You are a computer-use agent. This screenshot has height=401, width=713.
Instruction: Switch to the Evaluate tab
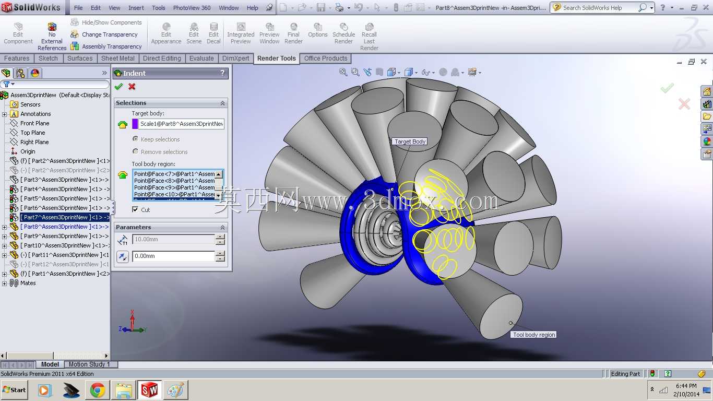[x=201, y=58]
